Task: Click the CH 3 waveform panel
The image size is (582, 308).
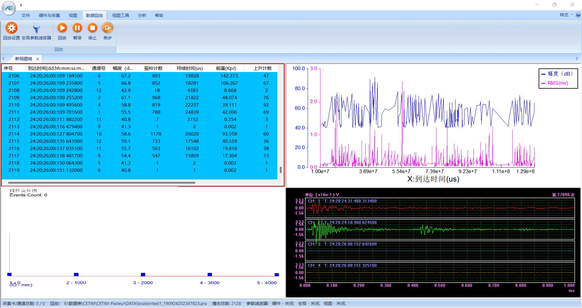Action: pos(440,251)
